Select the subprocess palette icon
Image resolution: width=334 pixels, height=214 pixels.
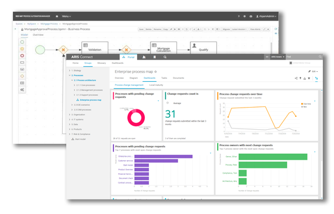[22, 69]
